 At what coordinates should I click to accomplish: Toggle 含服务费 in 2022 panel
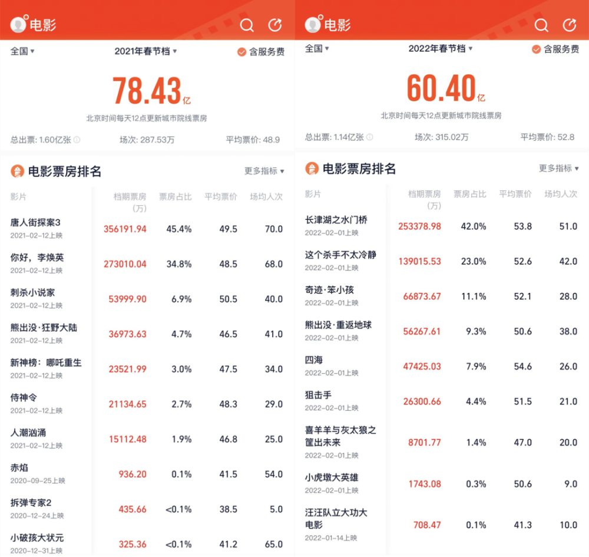coord(555,50)
